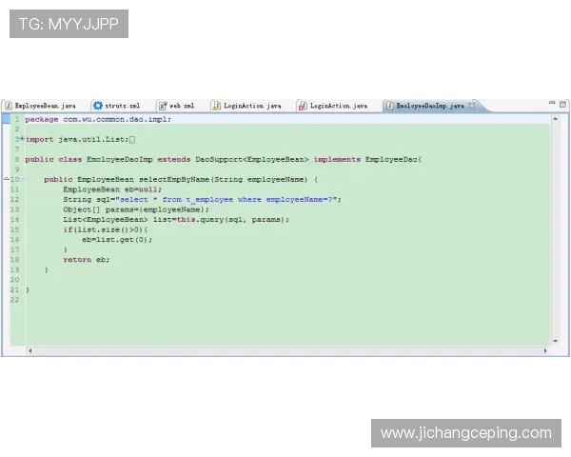This screenshot has height=457, width=571.
Task: Open the web.xml editor tab
Action: (x=182, y=106)
